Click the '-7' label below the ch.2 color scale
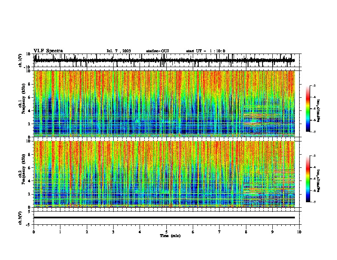 (x=314, y=202)
